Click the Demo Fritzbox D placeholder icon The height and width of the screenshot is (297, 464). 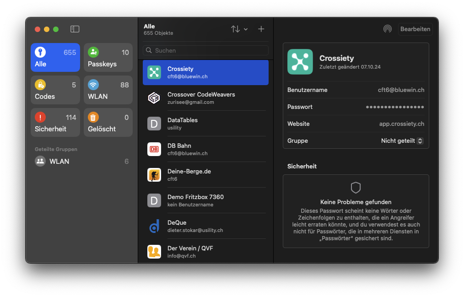pyautogui.click(x=154, y=200)
